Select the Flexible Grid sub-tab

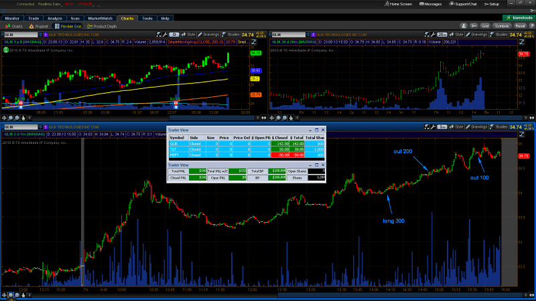(x=68, y=26)
